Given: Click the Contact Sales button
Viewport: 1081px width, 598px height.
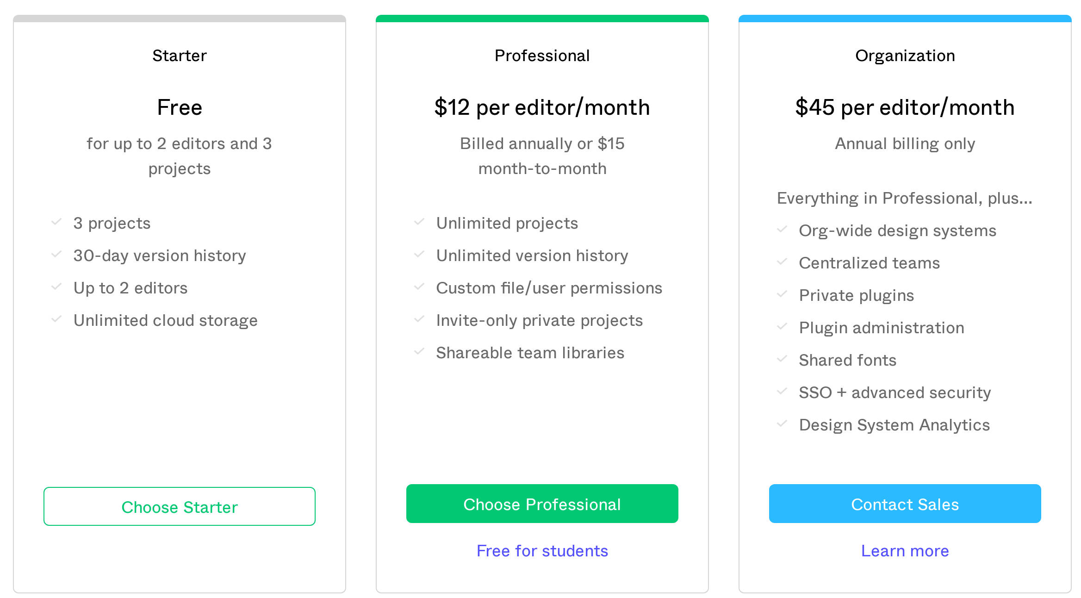Looking at the screenshot, I should click(904, 504).
